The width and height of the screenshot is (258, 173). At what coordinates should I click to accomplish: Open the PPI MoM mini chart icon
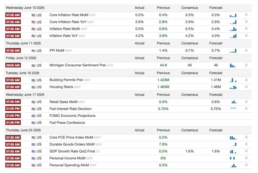click(x=233, y=51)
